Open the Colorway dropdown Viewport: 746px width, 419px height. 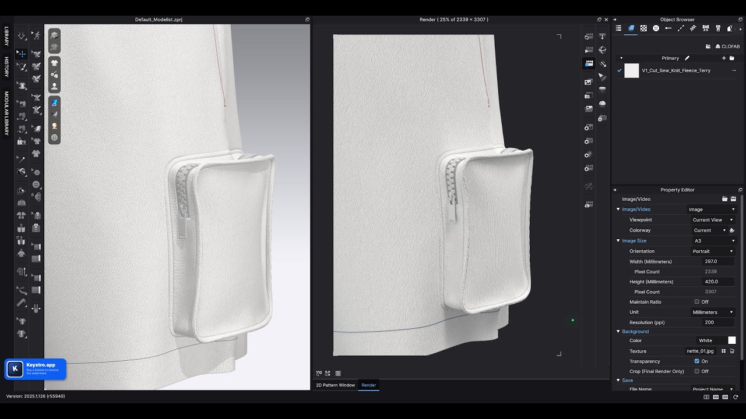coord(709,230)
